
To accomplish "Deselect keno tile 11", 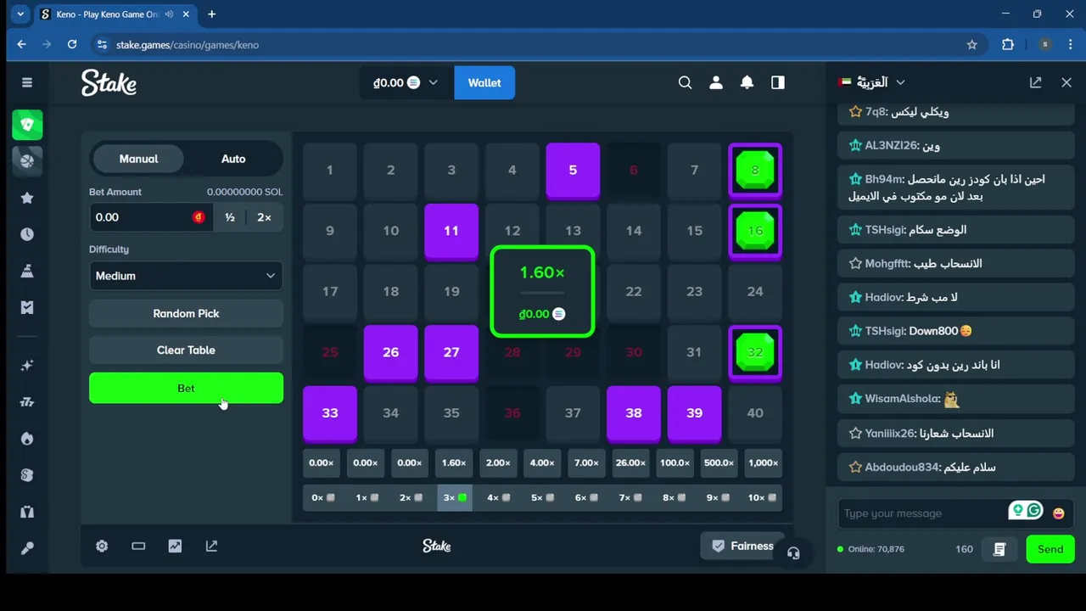I will tap(451, 231).
